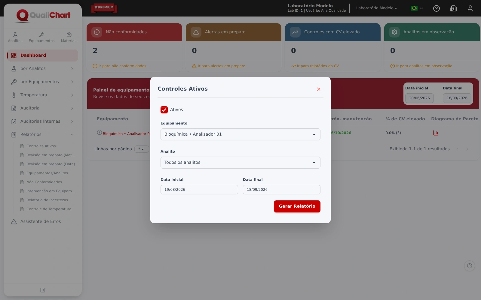Open the laboratory building icon
This screenshot has height=300, width=481.
click(x=453, y=8)
